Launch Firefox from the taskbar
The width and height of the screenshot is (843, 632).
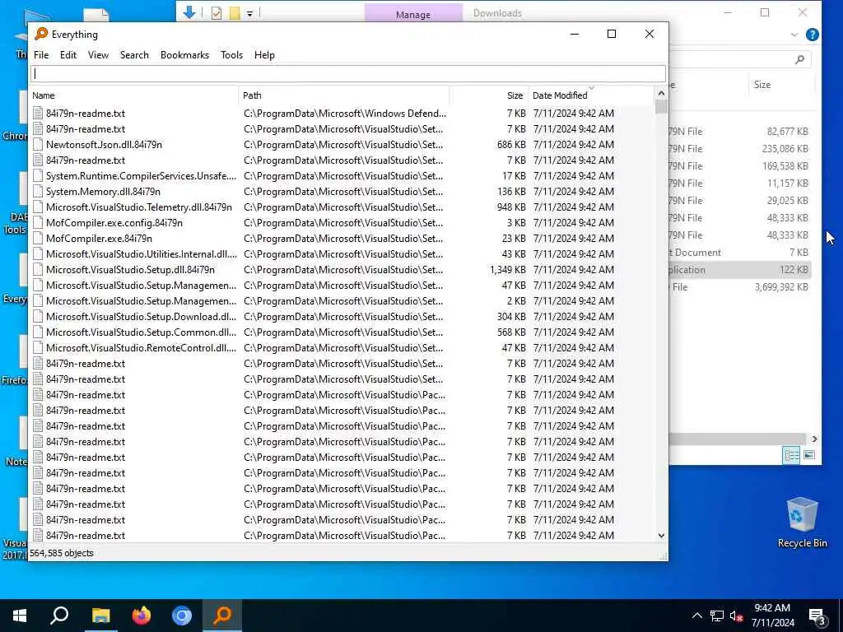coord(142,616)
